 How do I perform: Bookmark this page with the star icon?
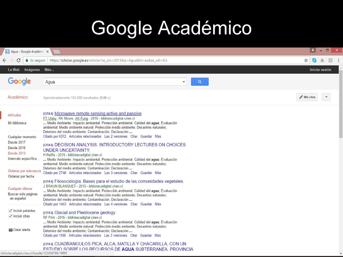pyautogui.click(x=306, y=60)
